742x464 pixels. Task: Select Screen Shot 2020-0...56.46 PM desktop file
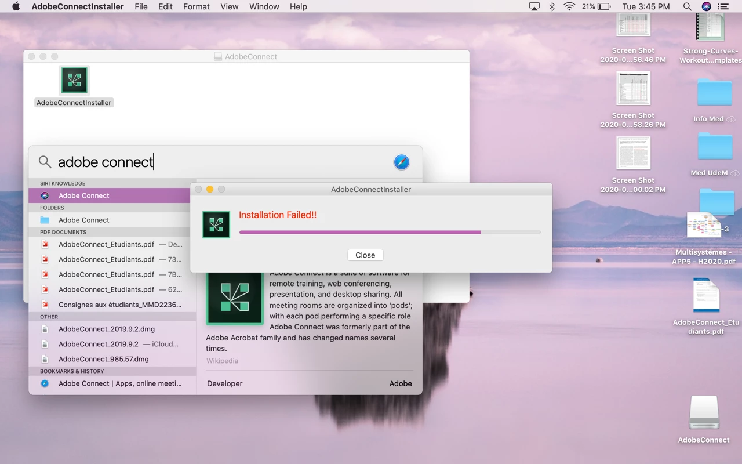click(x=633, y=38)
